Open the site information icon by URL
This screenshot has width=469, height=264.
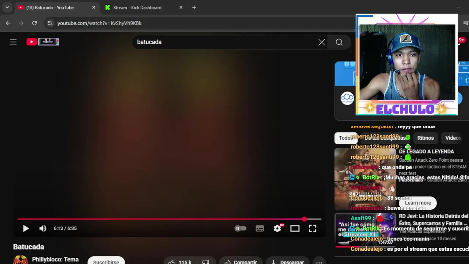(50, 23)
